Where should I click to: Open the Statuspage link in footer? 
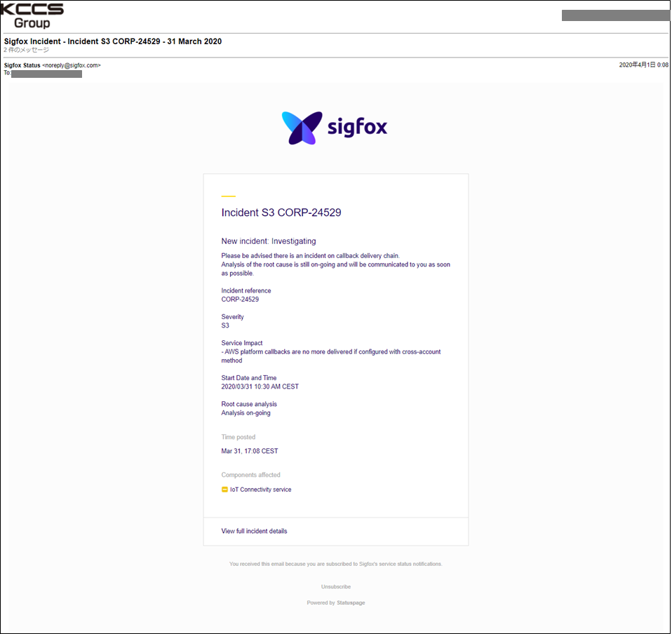[351, 602]
